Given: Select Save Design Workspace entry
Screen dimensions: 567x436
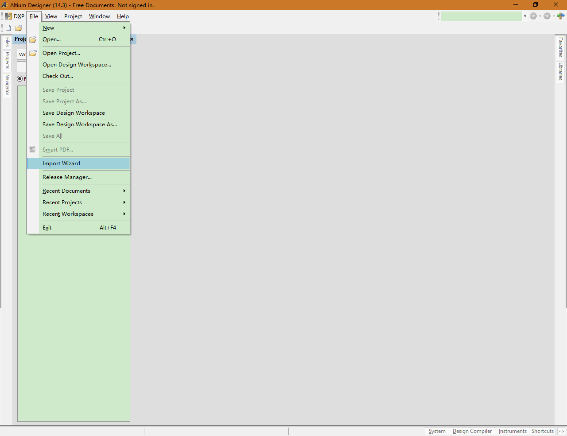Looking at the screenshot, I should tap(78, 113).
